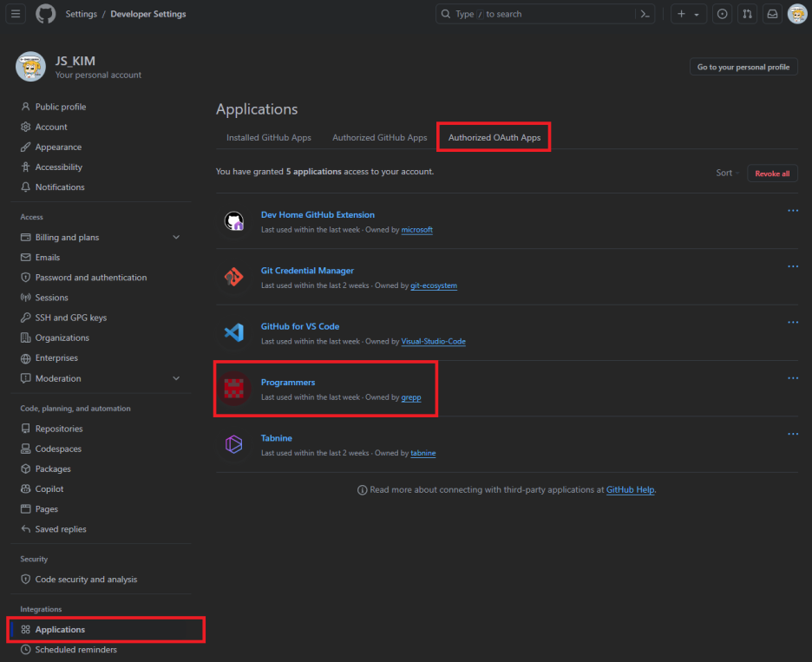Click the Codespaces icon in sidebar
Image resolution: width=812 pixels, height=662 pixels.
pos(25,449)
